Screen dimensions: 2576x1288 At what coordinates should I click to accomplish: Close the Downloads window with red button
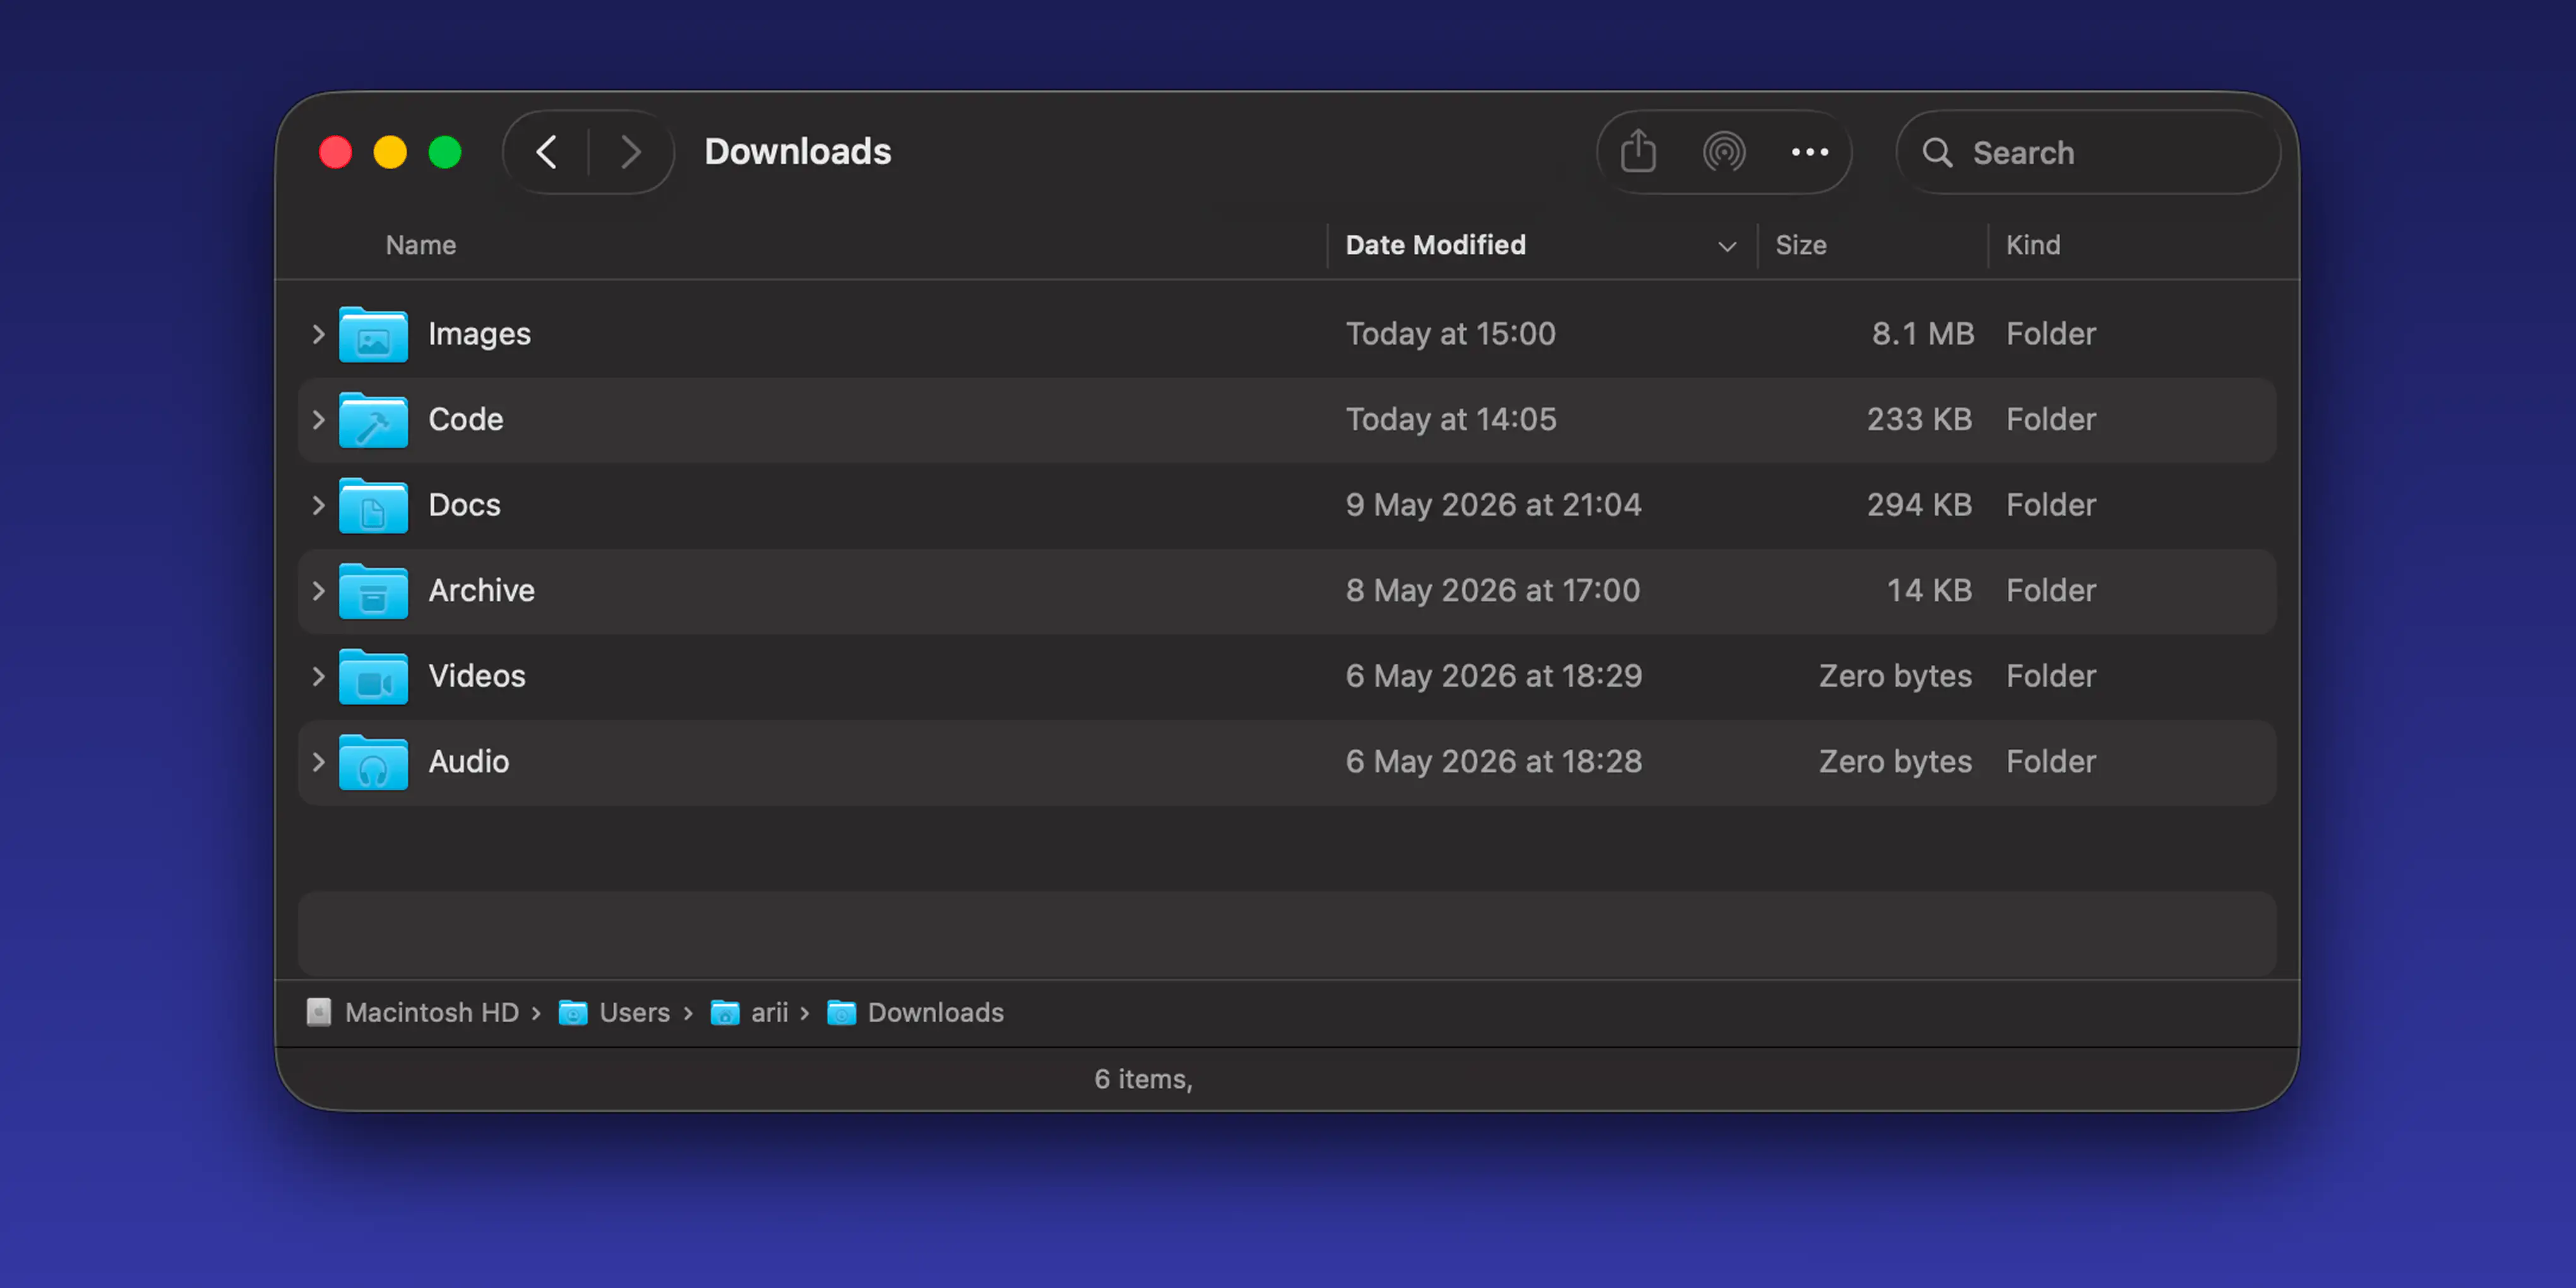tap(335, 152)
